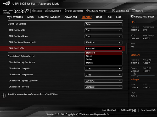Screen dimensions: 157x117
Task: Switch to EzMode(F7)
Action: coord(128,110)
